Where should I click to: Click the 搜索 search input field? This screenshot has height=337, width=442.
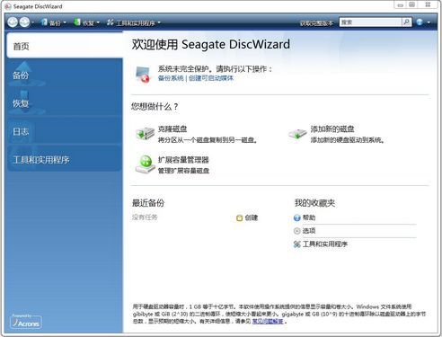point(370,22)
